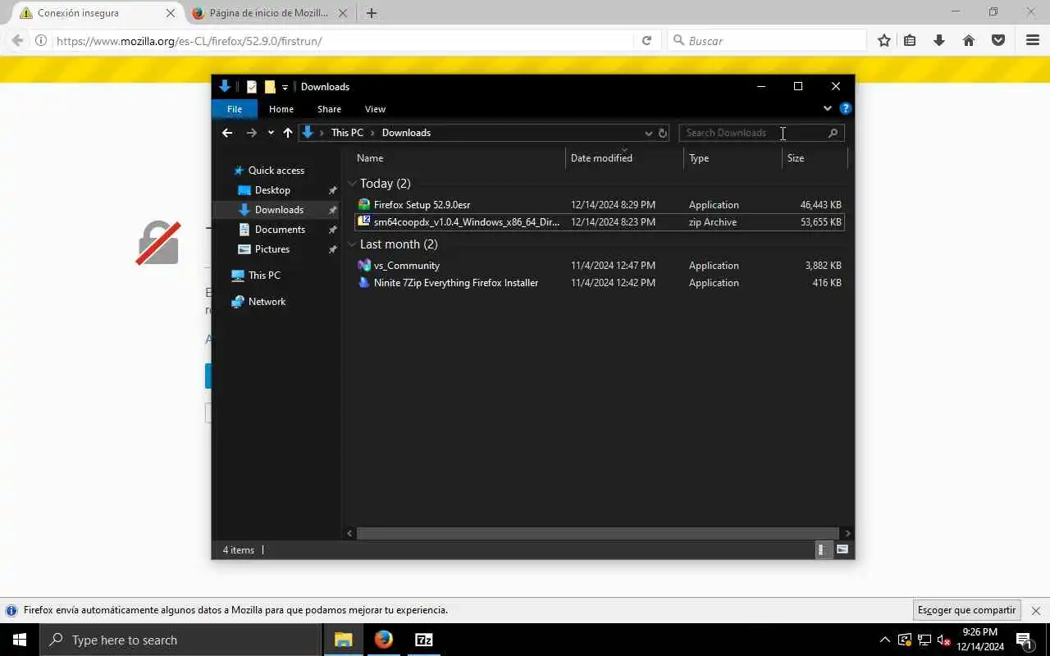
Task: Open a new Firefox tab
Action: [x=372, y=13]
